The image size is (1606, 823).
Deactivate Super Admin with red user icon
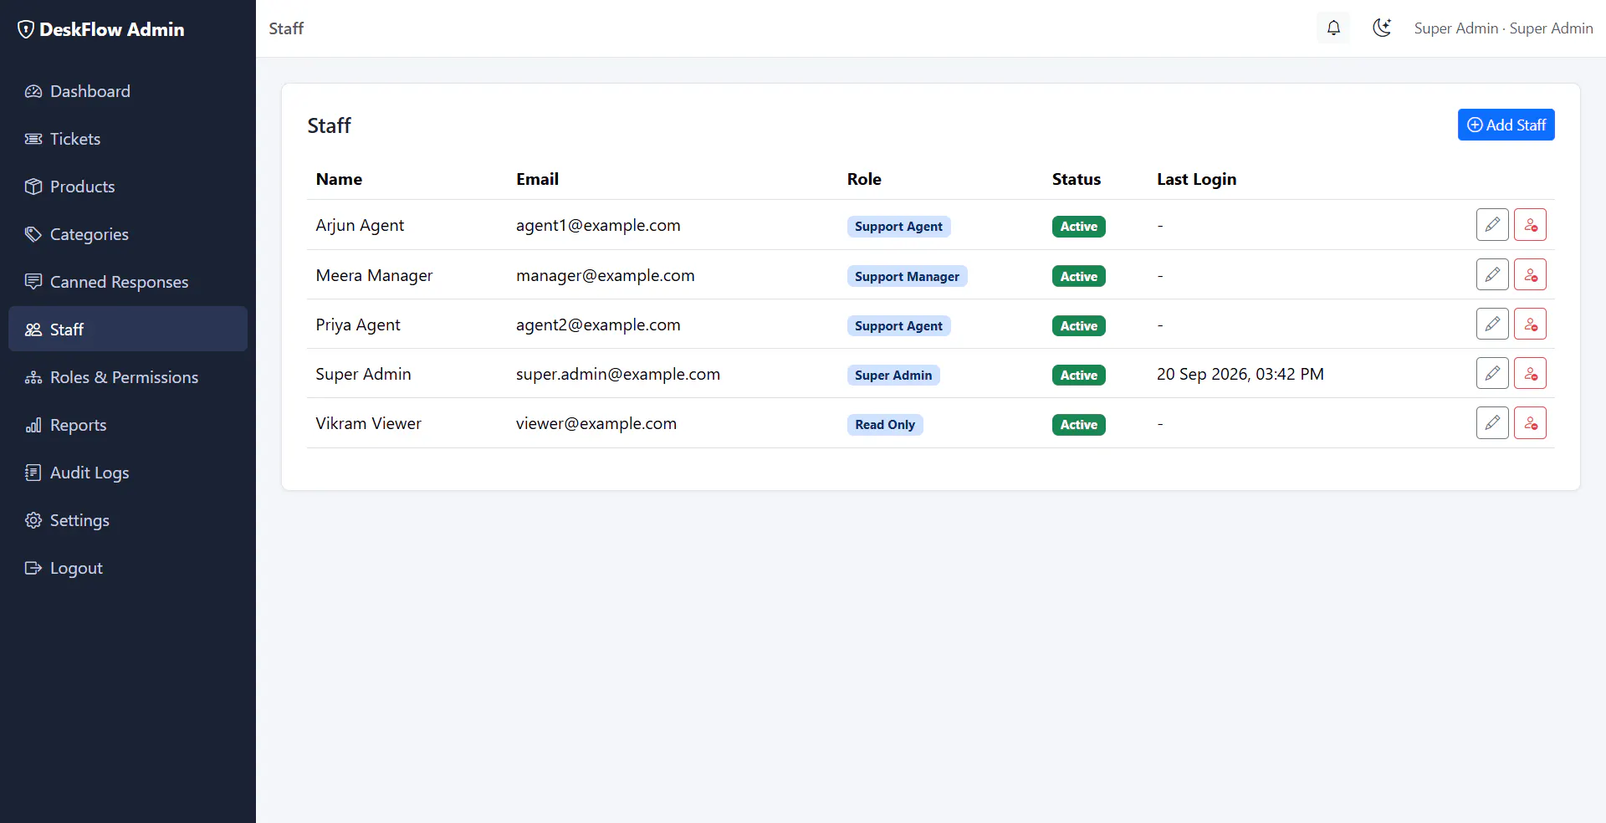coord(1530,373)
